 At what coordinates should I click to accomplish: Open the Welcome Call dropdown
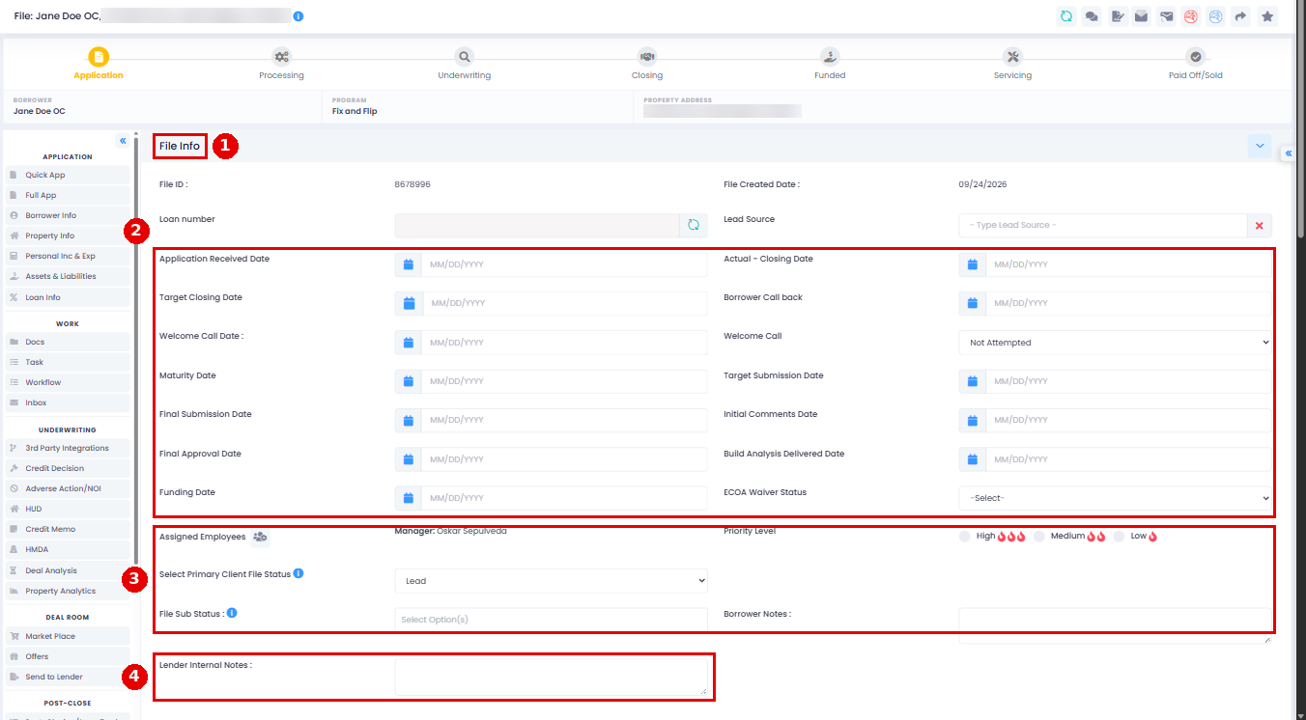point(1115,343)
